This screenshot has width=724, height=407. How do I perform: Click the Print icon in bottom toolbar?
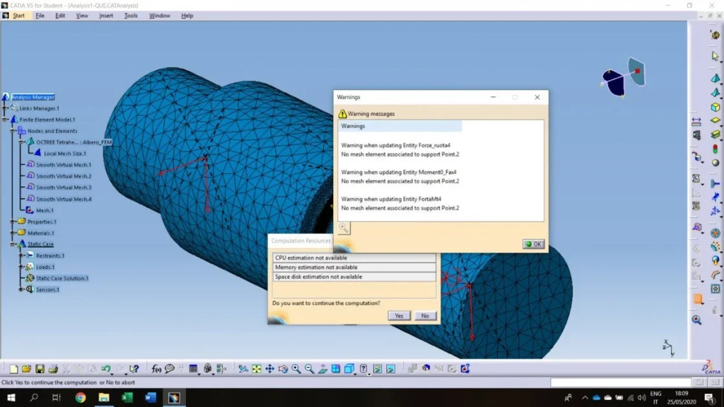pyautogui.click(x=53, y=369)
